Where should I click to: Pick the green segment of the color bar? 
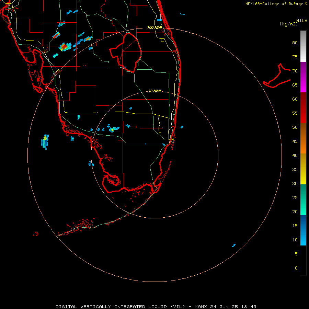point(303,199)
